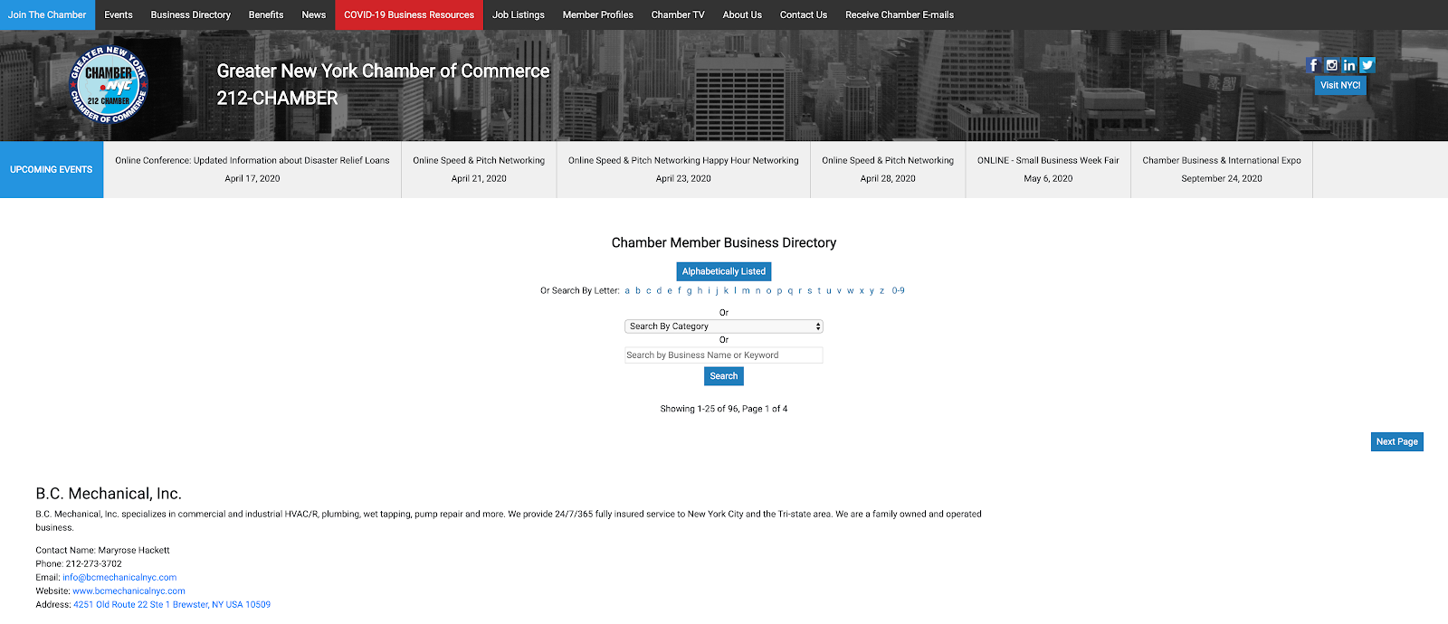Click the Upcoming Events label
The height and width of the screenshot is (624, 1448).
tap(52, 169)
